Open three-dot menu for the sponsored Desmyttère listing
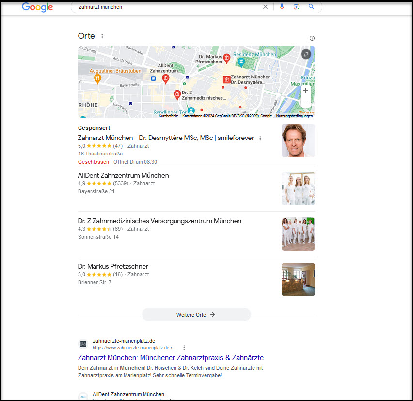The image size is (413, 401). tap(260, 138)
